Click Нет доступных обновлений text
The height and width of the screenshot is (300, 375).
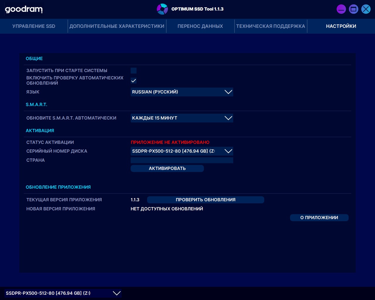click(x=167, y=209)
